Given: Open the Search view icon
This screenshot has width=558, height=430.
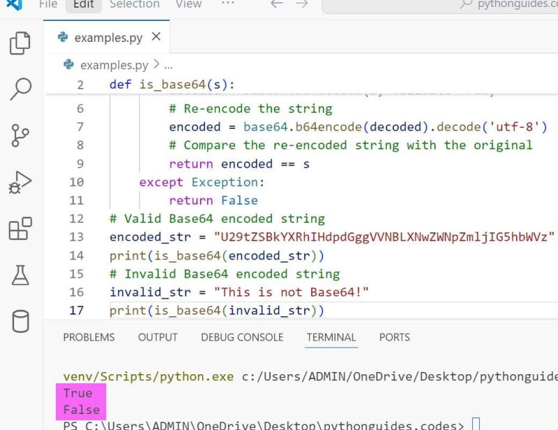Looking at the screenshot, I should [x=19, y=90].
